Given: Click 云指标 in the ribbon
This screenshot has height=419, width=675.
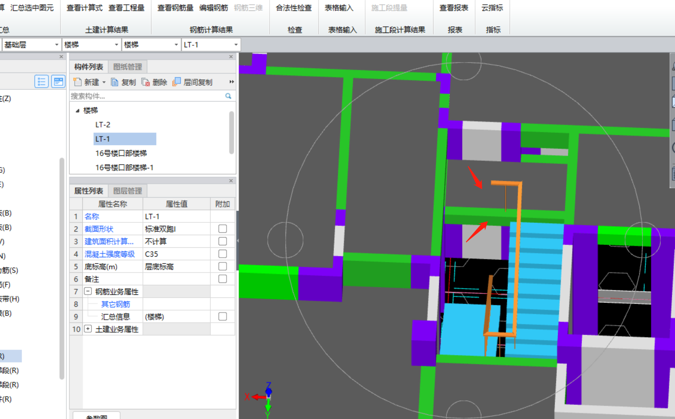Looking at the screenshot, I should point(492,8).
